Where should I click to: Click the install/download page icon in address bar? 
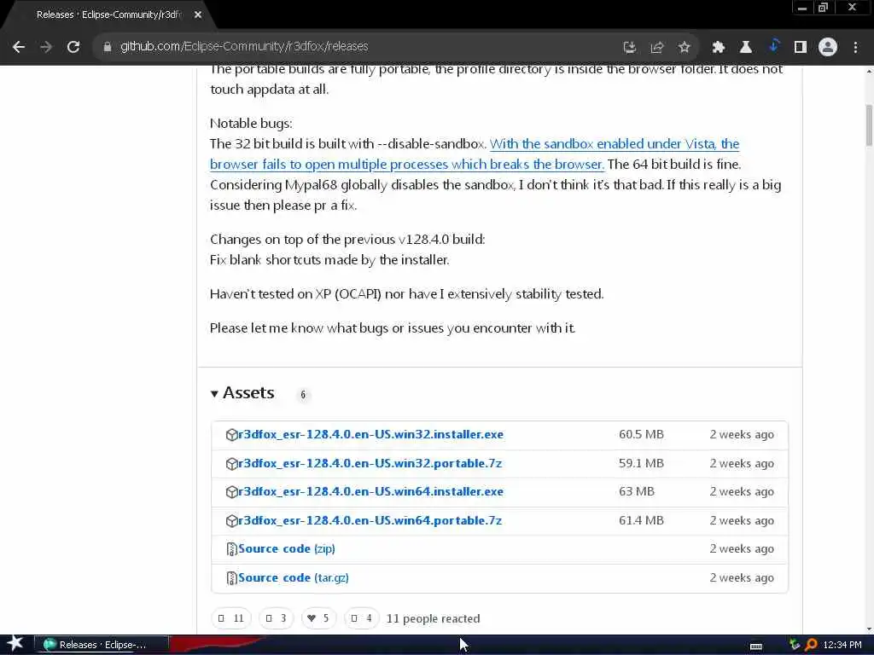(629, 48)
